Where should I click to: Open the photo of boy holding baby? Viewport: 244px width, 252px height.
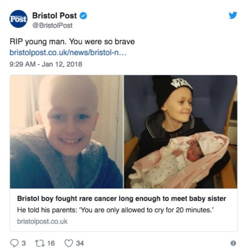(x=181, y=132)
